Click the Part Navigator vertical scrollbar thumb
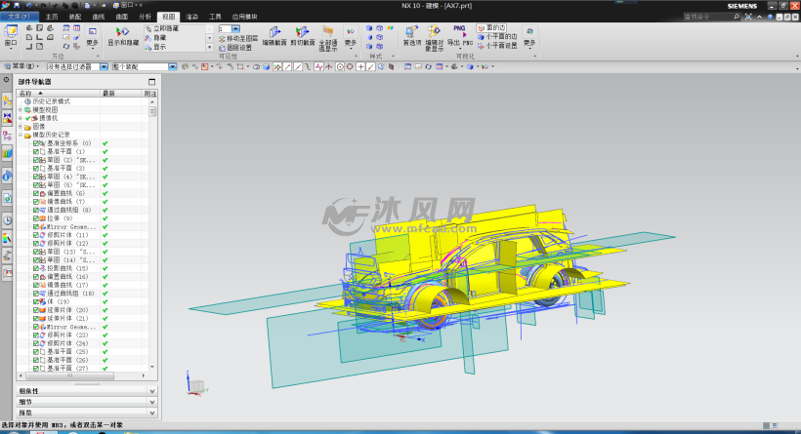 coord(152,111)
